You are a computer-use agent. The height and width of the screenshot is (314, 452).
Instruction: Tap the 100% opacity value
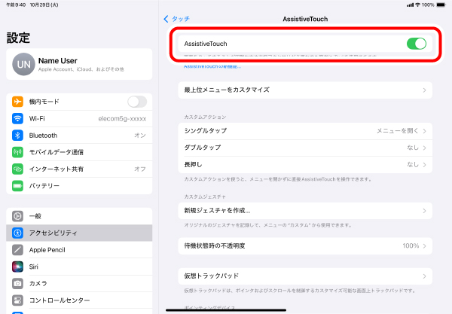(x=411, y=246)
